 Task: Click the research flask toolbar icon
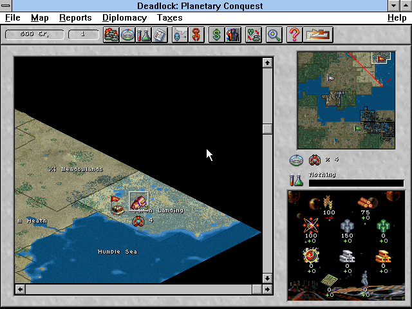point(144,34)
